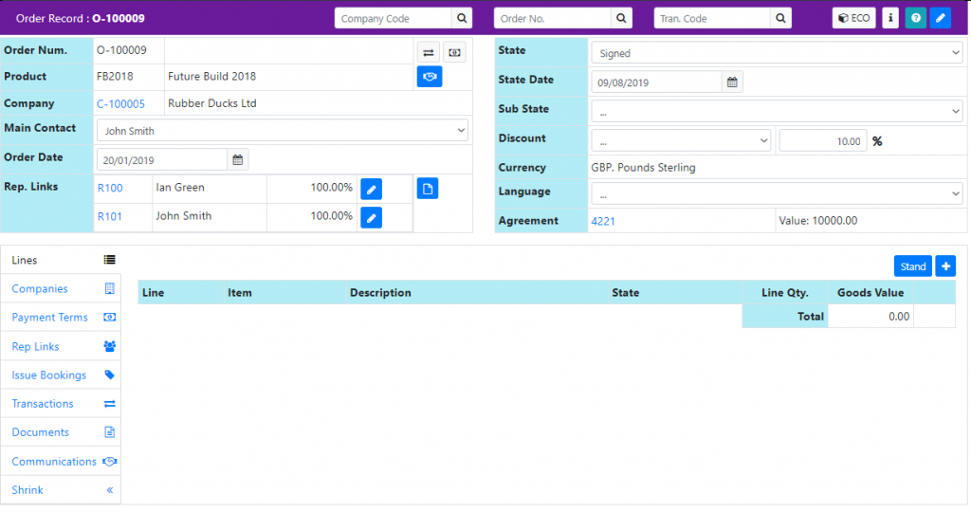
Task: Open the Sub State dropdown
Action: tap(776, 111)
